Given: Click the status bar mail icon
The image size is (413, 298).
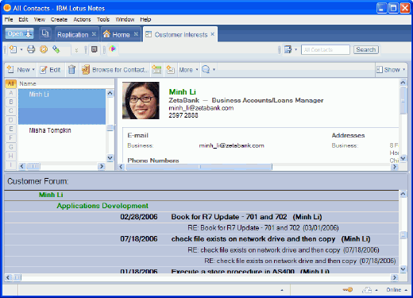Looking at the screenshot, I should [x=367, y=290].
